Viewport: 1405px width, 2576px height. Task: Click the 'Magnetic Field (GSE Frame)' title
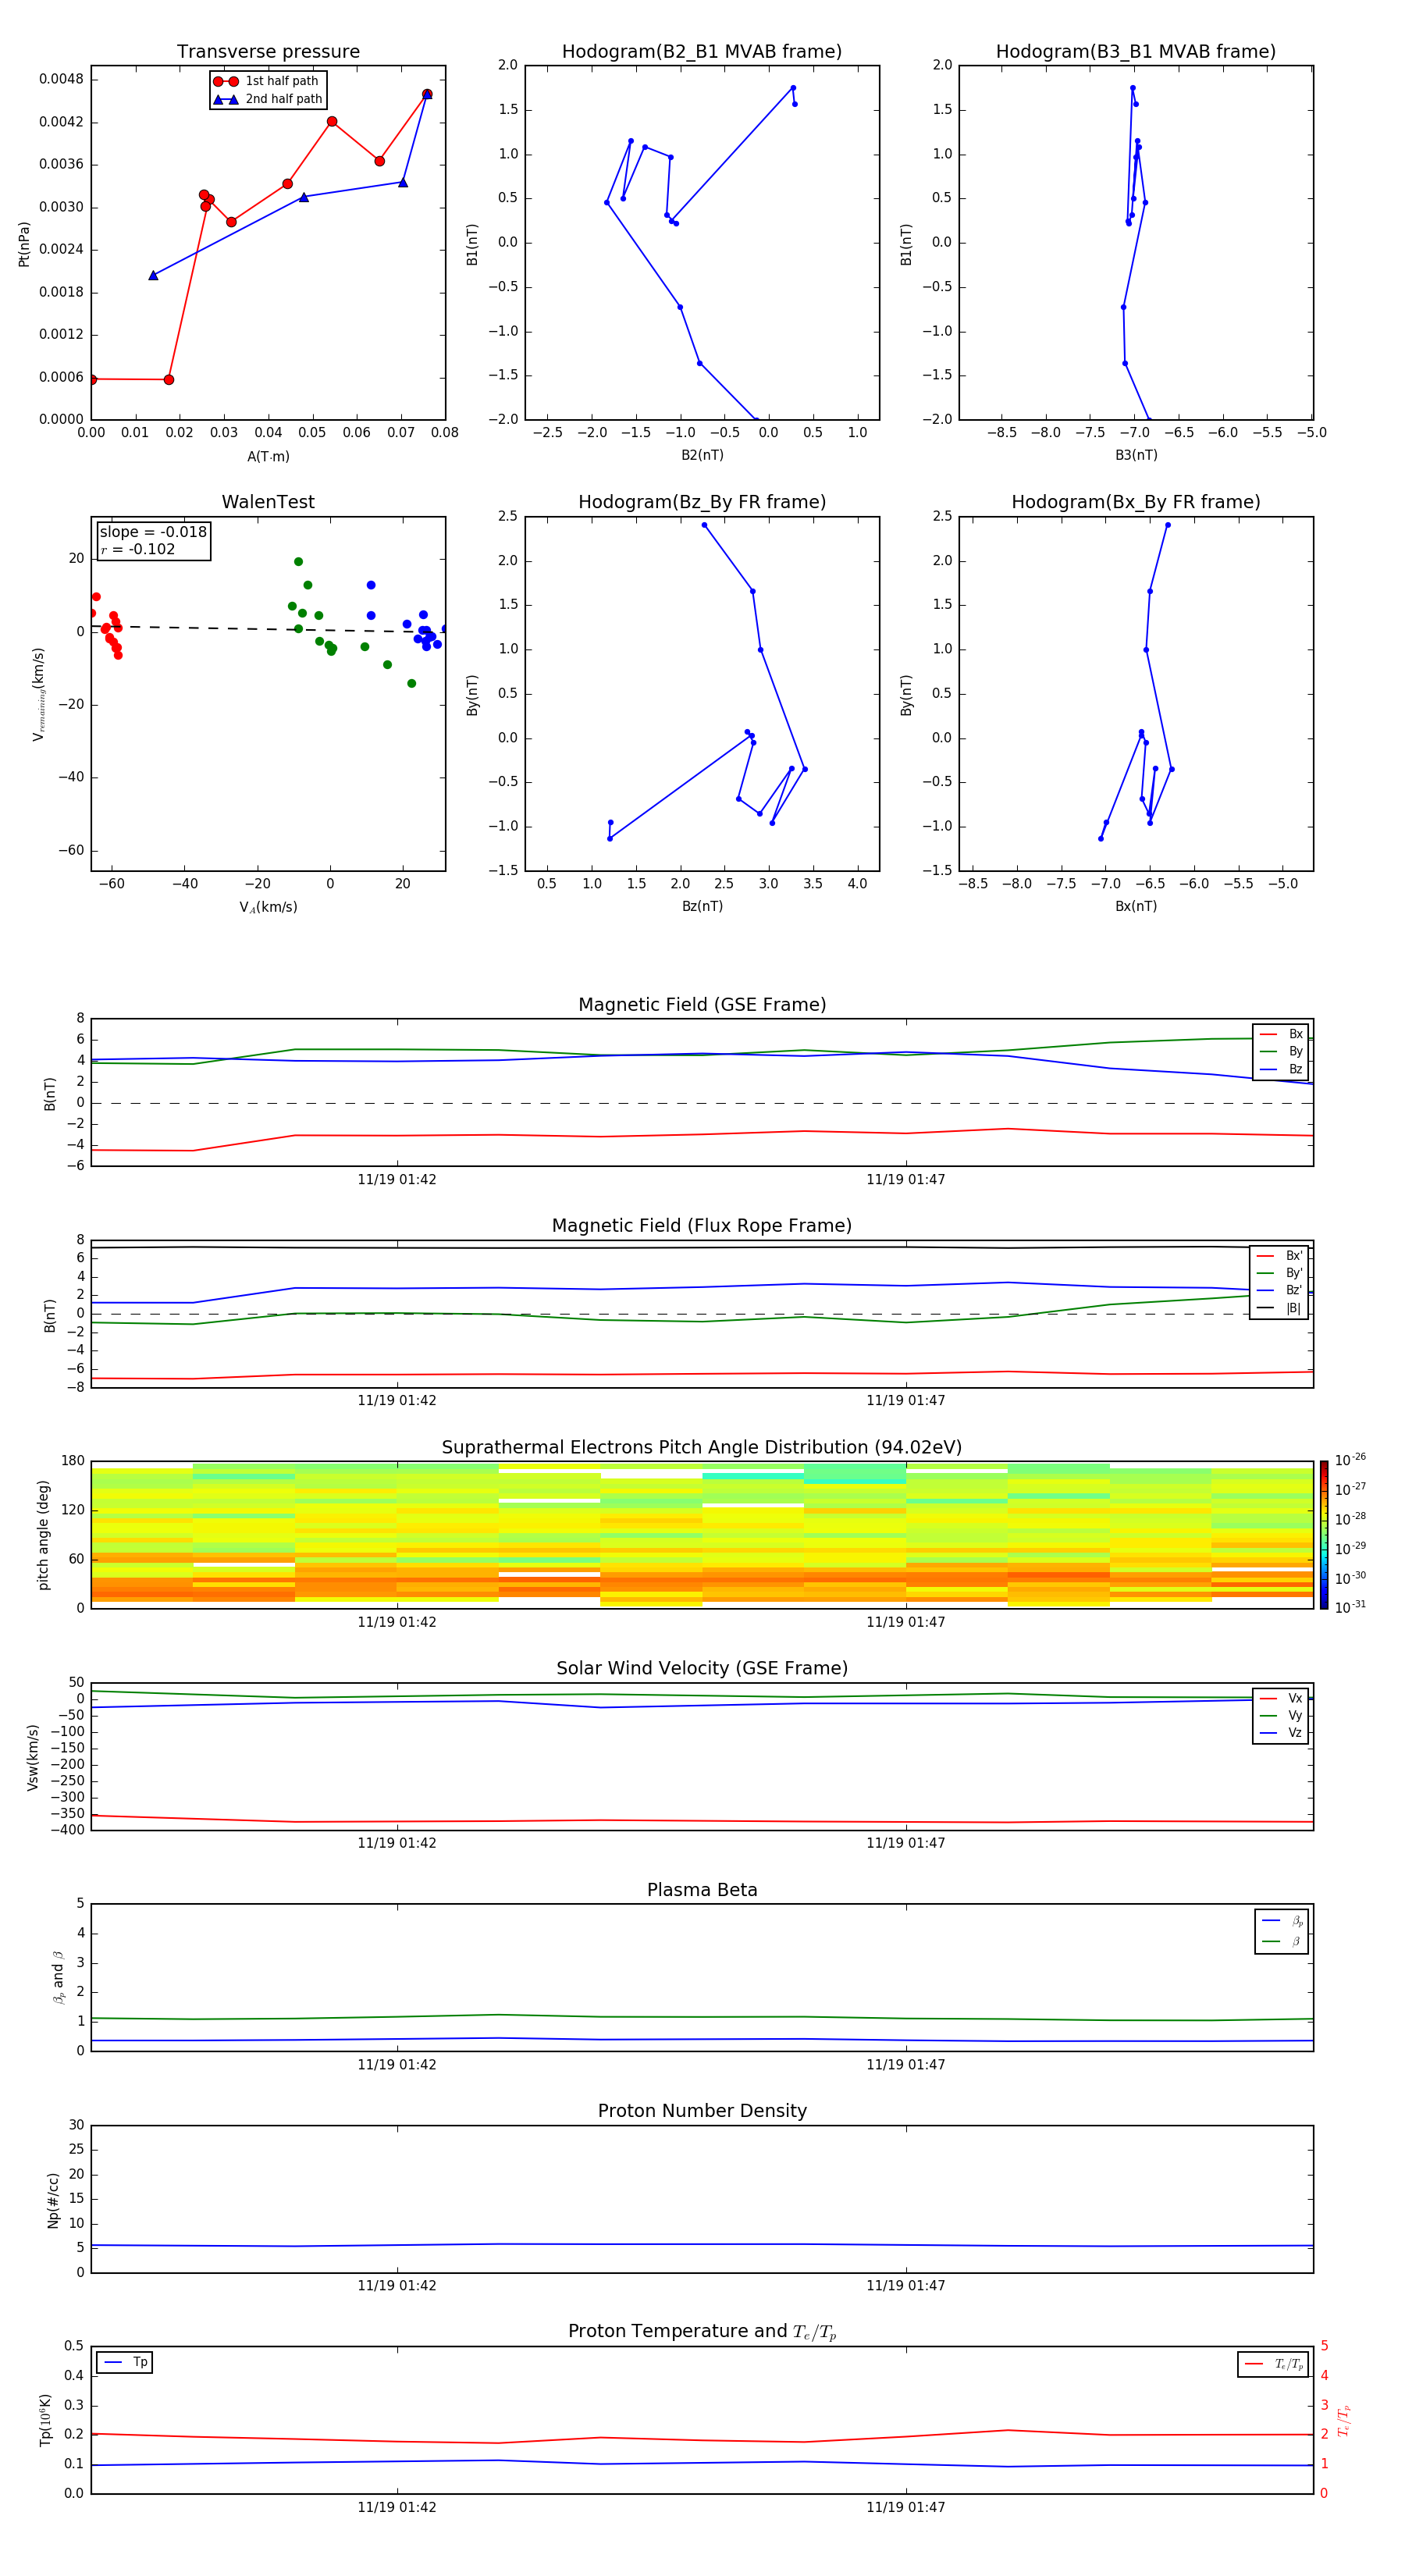[x=702, y=1005]
